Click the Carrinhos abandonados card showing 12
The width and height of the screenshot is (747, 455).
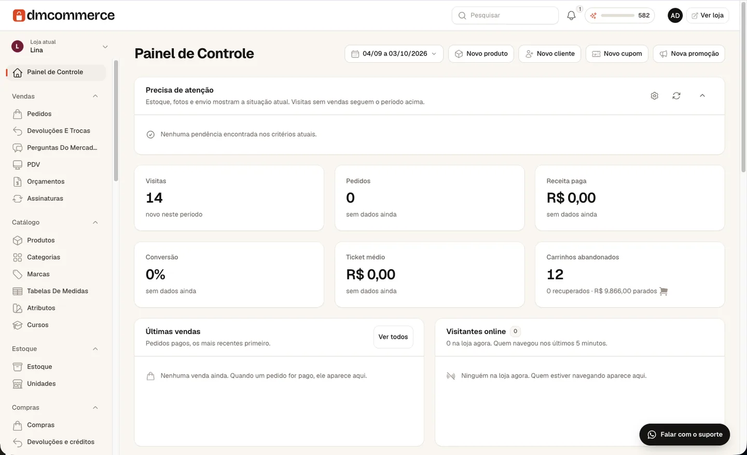tap(630, 274)
